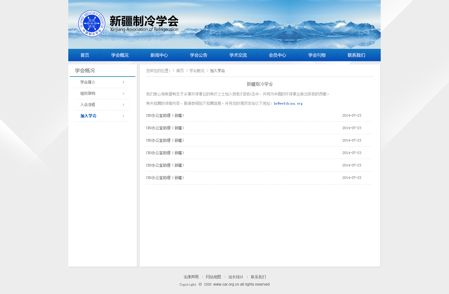Viewport: 449px width, 294px height.
Task: Click the hr@wwfchina.org email link
Action: click(x=288, y=103)
